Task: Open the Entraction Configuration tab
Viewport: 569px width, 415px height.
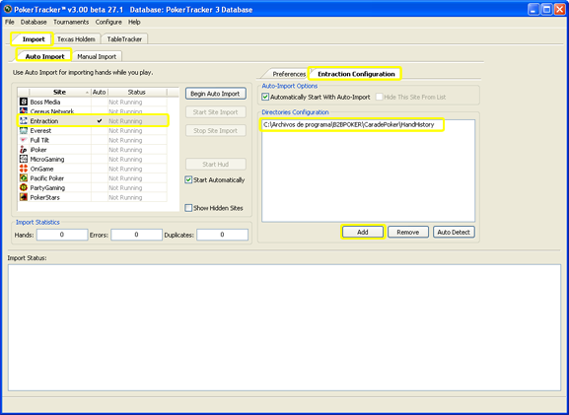Action: click(356, 74)
